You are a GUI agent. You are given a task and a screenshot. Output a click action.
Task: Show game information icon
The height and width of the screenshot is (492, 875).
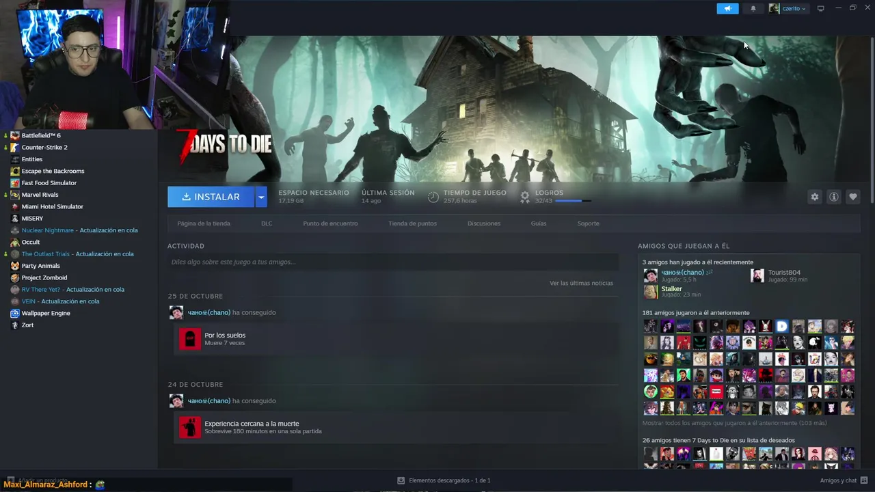[x=833, y=197]
